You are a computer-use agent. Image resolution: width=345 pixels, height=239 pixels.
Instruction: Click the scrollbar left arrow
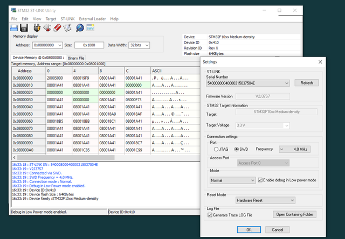click(x=15, y=158)
